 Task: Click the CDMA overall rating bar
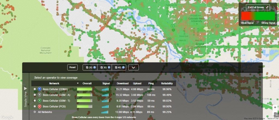point(84,89)
